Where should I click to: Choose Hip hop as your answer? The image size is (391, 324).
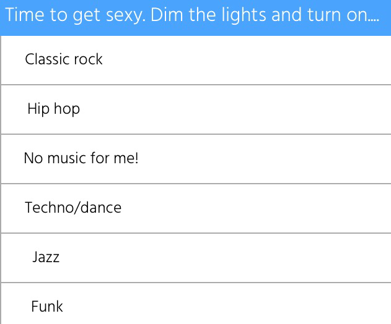(53, 109)
